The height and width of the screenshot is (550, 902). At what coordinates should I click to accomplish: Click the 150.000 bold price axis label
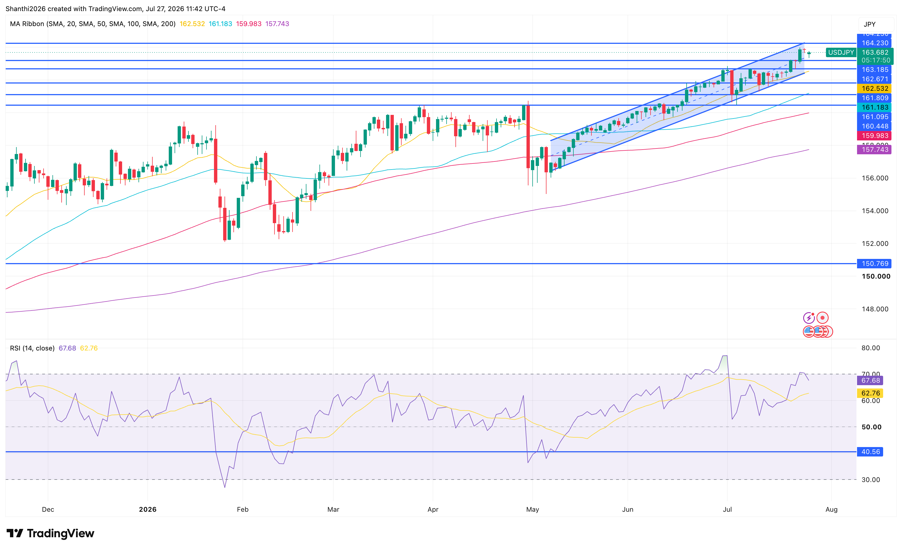coord(876,276)
